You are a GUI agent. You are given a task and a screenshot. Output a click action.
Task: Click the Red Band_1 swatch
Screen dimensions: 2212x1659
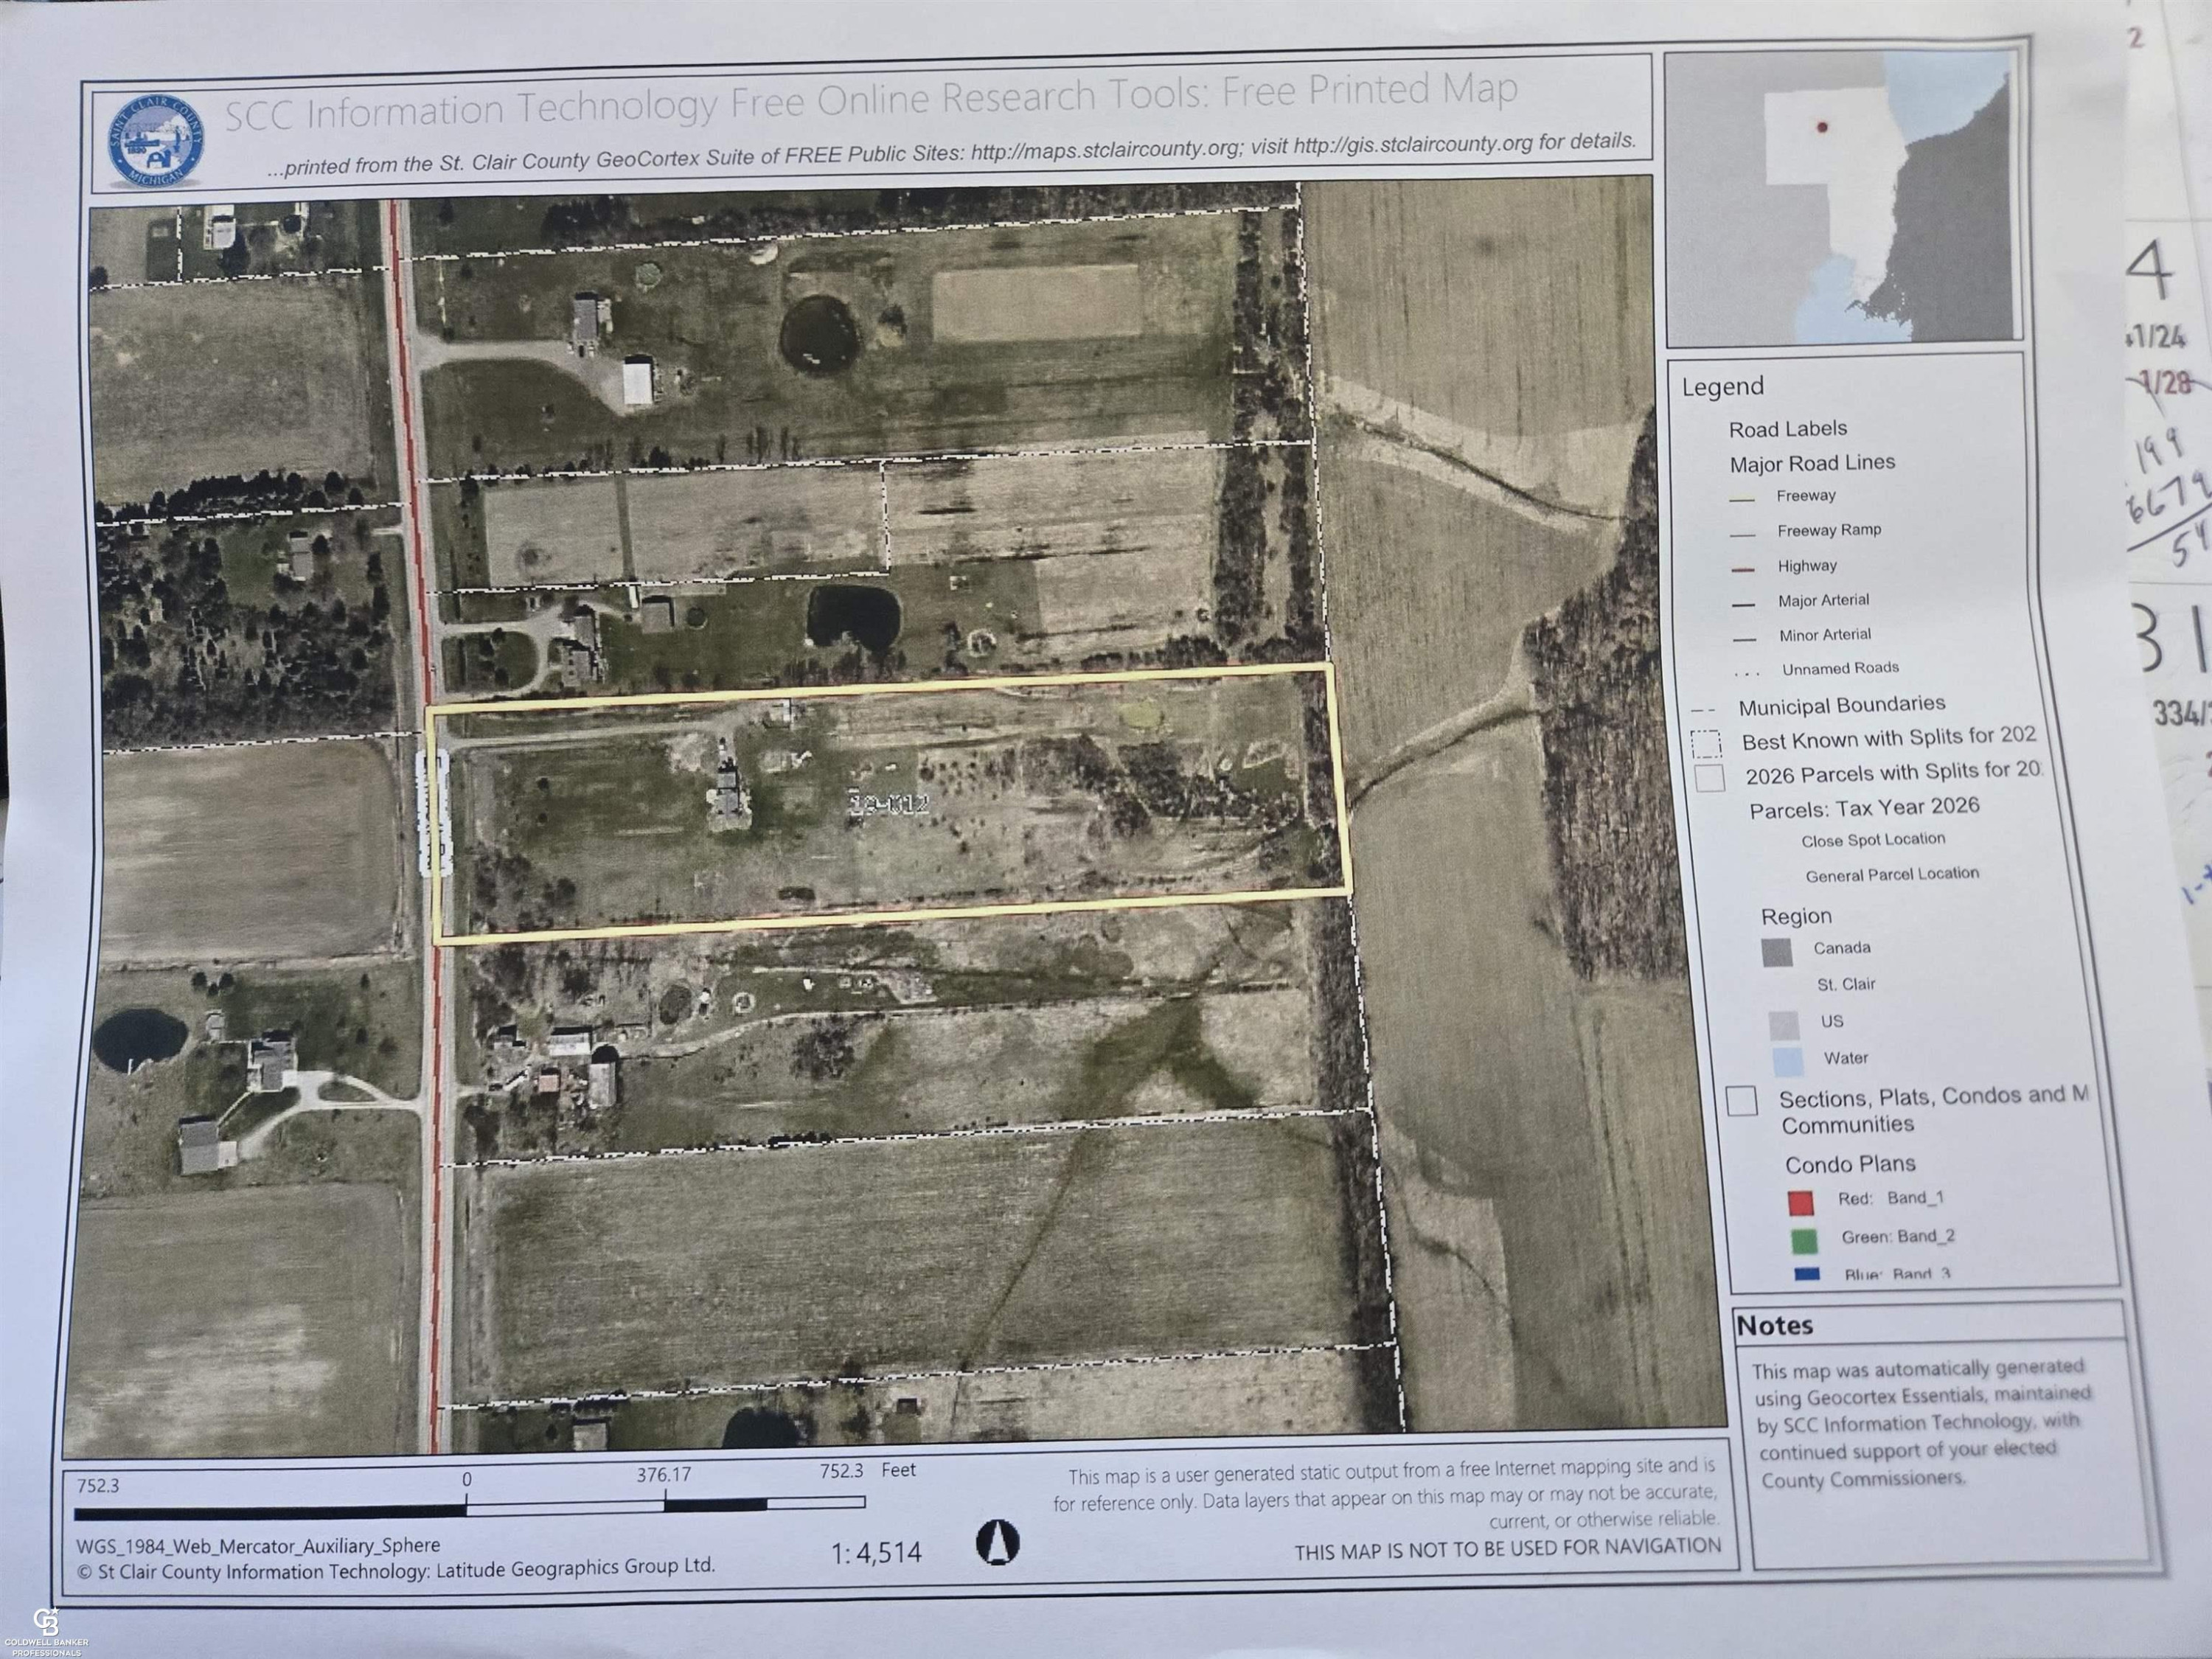(1800, 1202)
